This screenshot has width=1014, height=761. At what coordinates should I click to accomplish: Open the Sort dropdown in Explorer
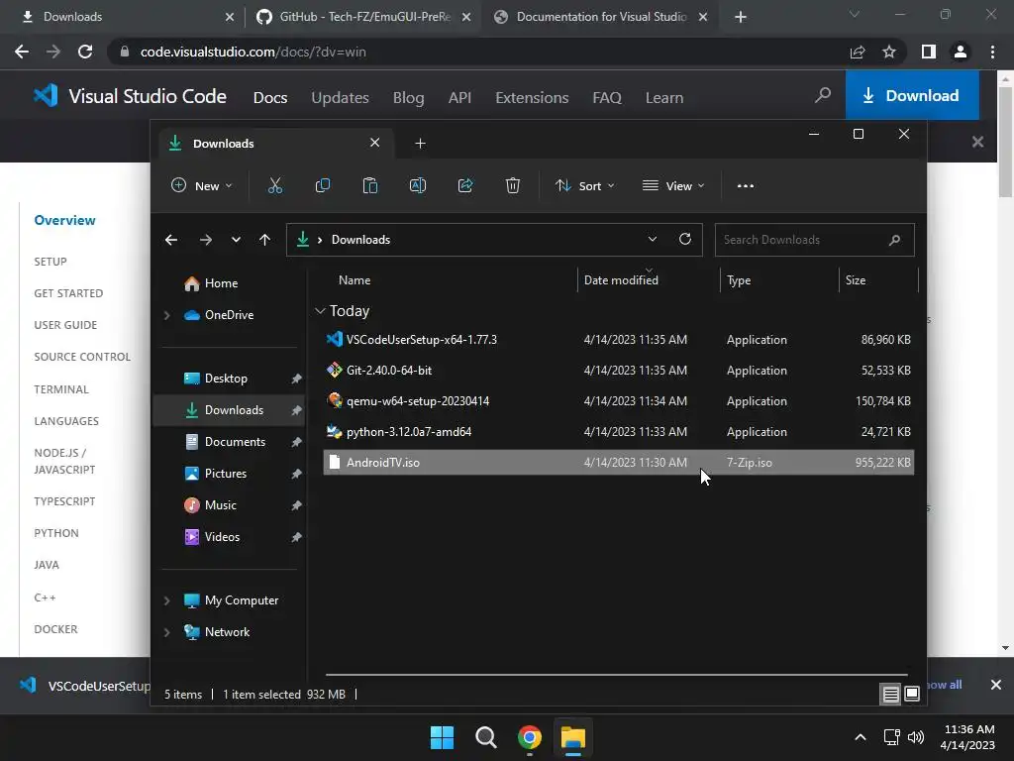[x=585, y=185]
